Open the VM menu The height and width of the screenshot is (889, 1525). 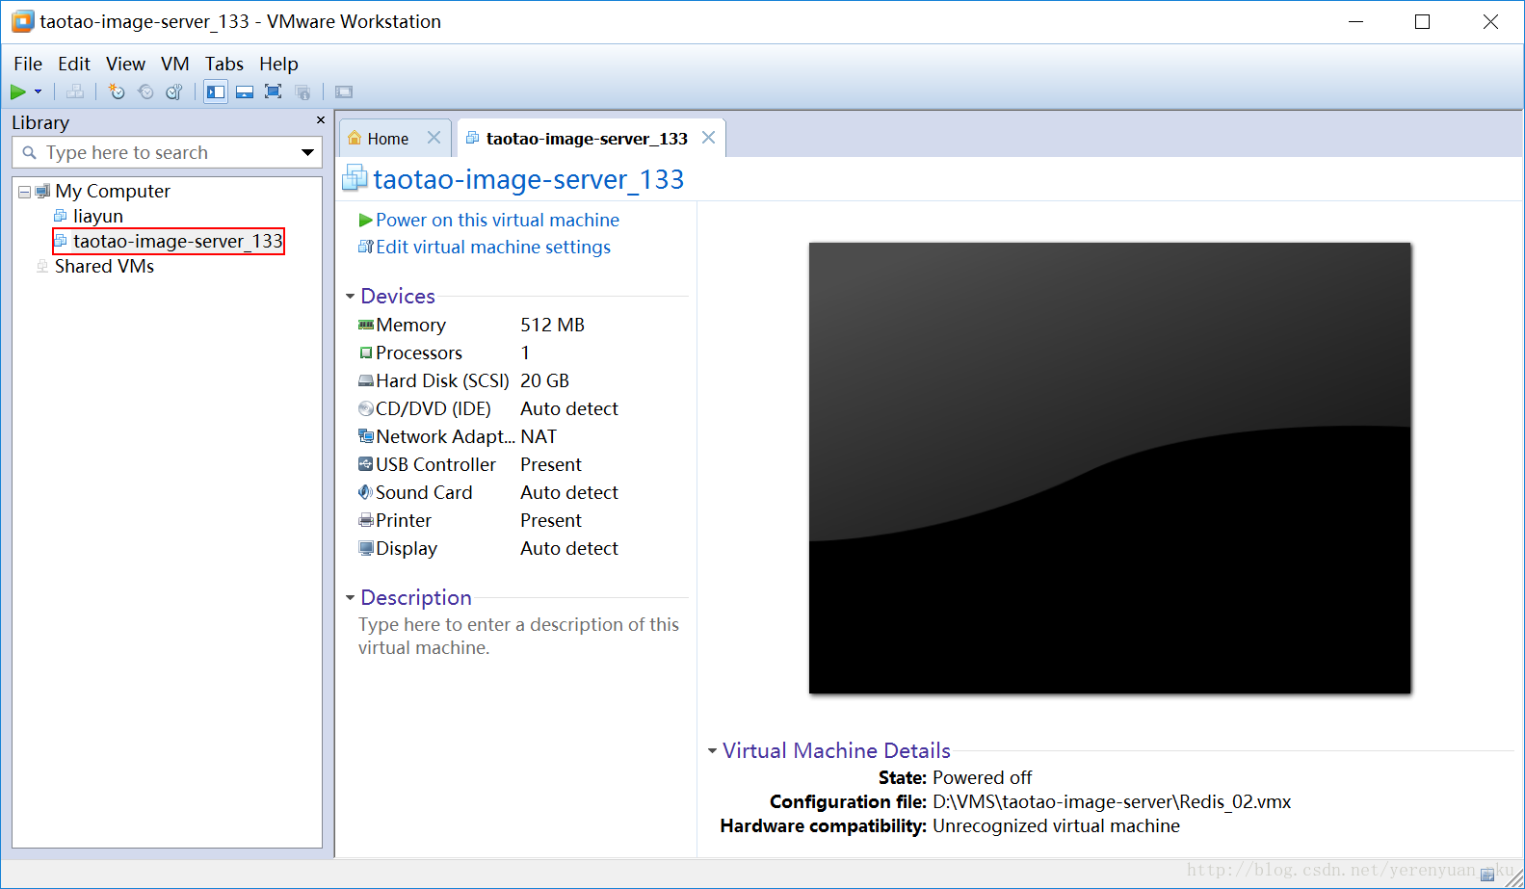pos(174,64)
